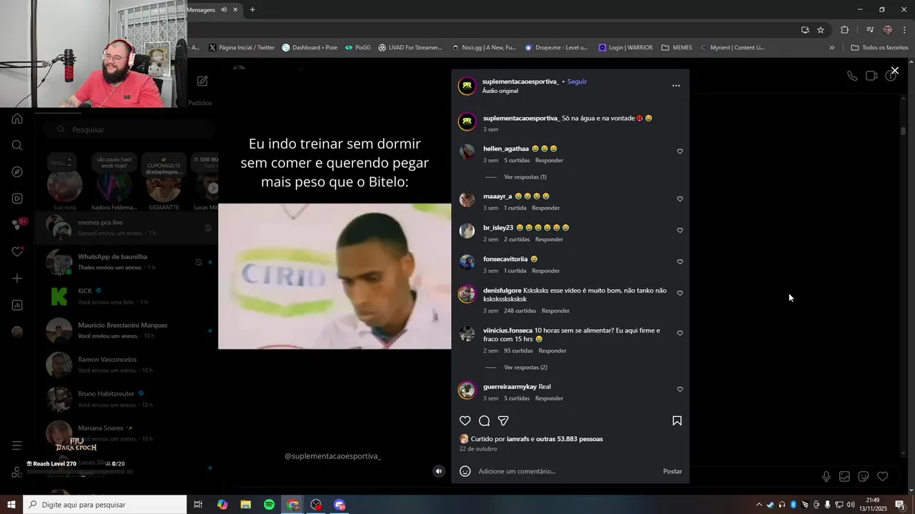Open suplementacaoesportiva_ profile avatar in the header
This screenshot has width=915, height=514.
(x=468, y=86)
